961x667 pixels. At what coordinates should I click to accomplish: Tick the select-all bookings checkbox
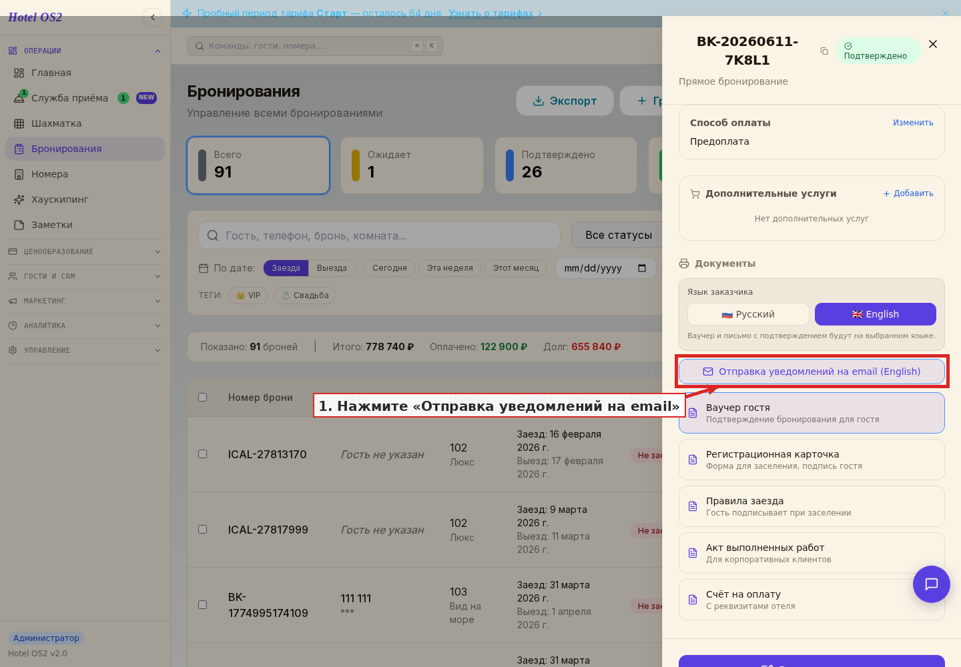coord(202,397)
